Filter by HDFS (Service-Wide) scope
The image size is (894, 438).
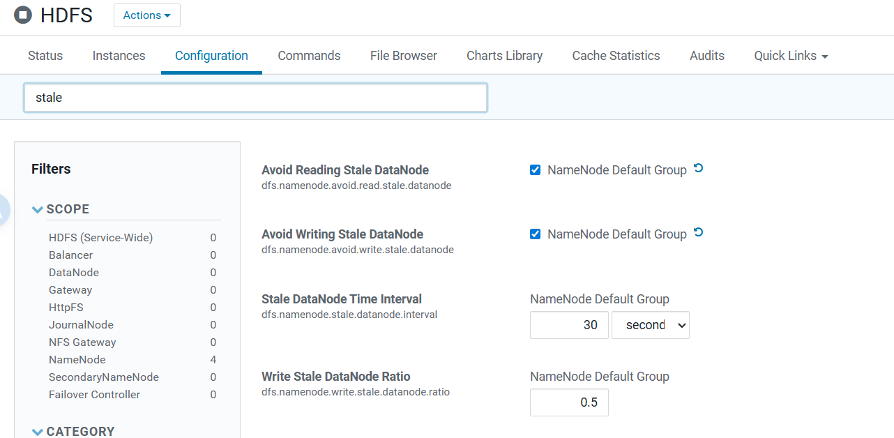[100, 238]
